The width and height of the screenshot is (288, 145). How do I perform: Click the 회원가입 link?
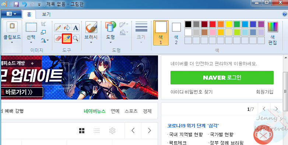265,92
